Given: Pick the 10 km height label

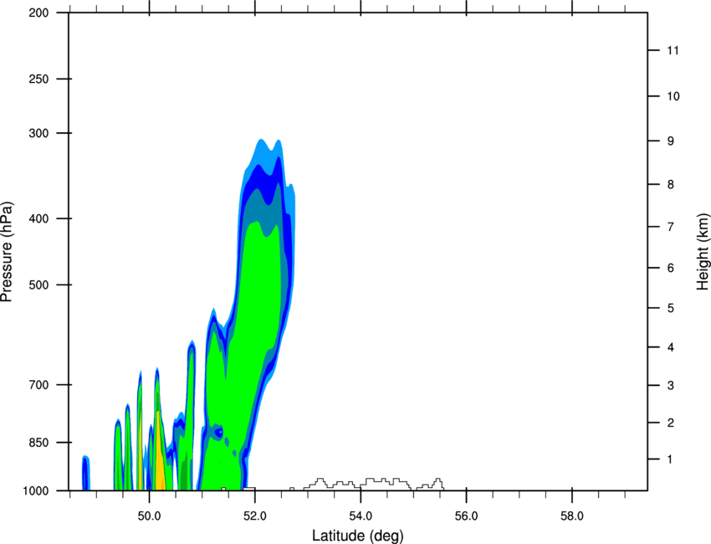Looking at the screenshot, I should point(673,96).
